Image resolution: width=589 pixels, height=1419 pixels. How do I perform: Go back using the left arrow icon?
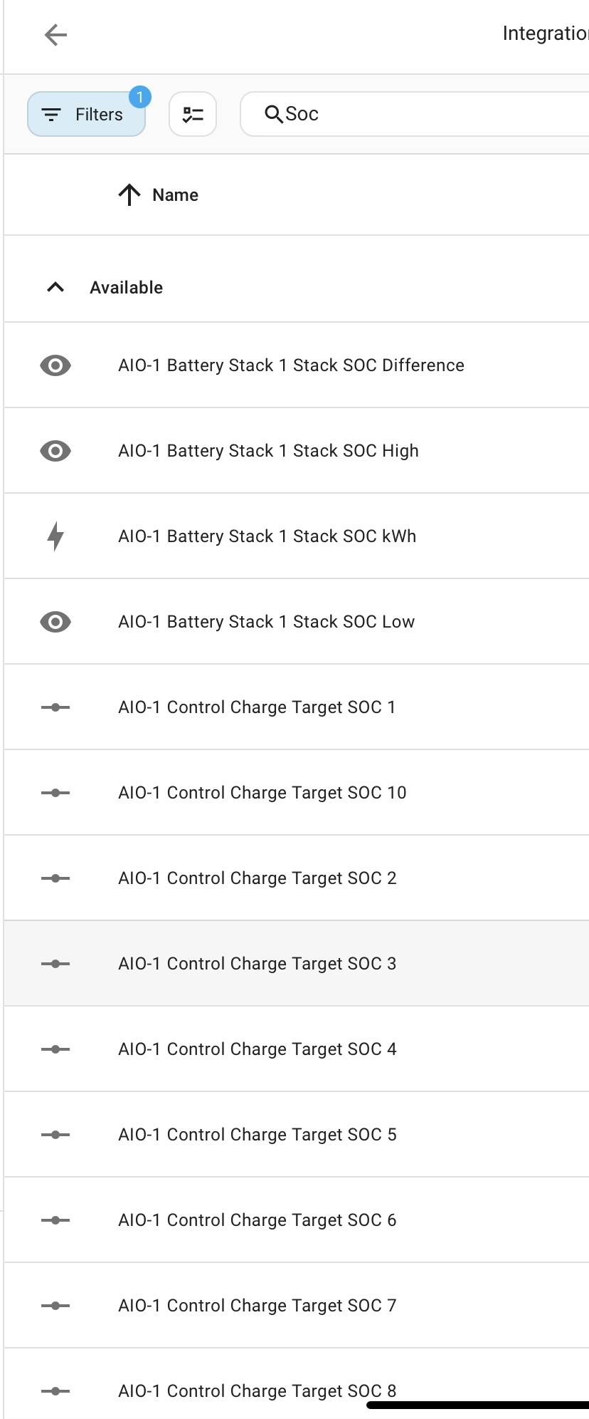(55, 35)
